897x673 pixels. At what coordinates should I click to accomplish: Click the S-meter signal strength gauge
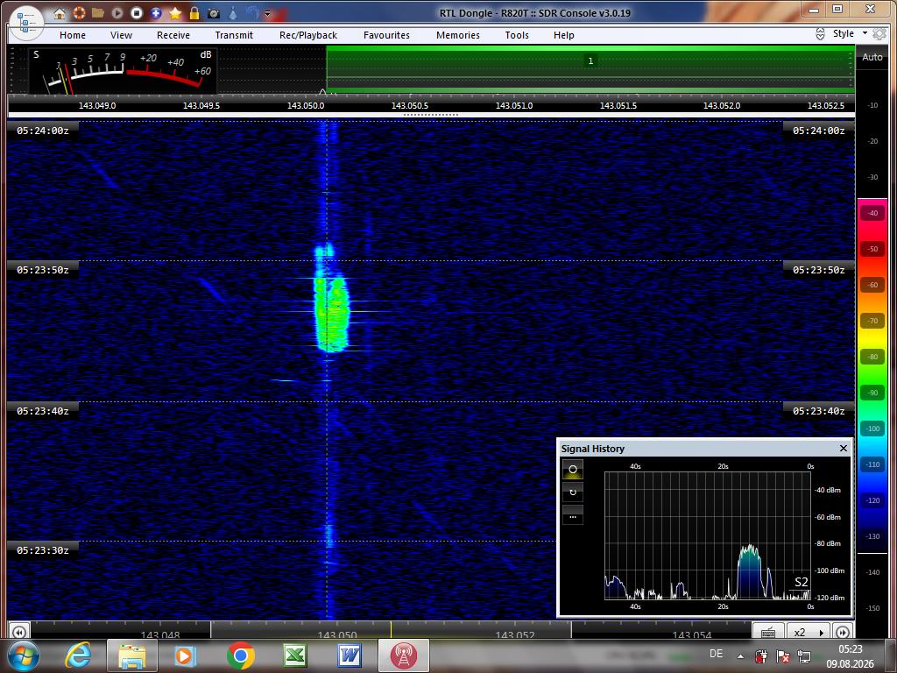[x=123, y=71]
